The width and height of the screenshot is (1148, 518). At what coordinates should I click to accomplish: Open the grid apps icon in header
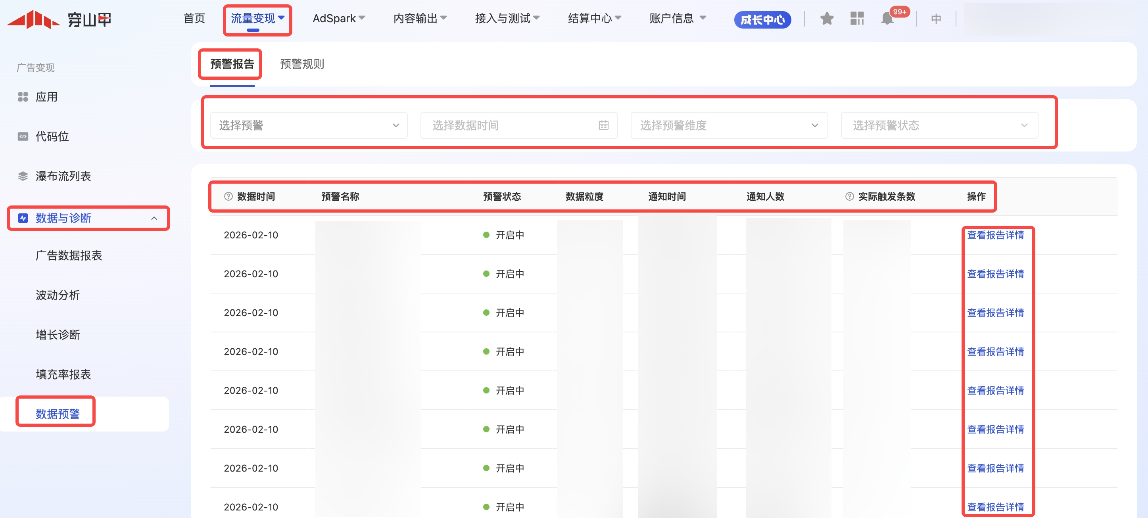[x=856, y=19]
